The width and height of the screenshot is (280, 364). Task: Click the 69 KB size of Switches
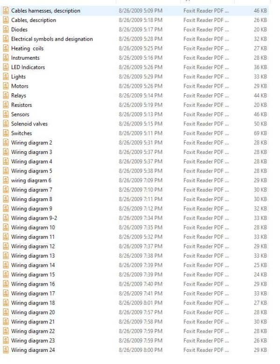tap(260, 133)
